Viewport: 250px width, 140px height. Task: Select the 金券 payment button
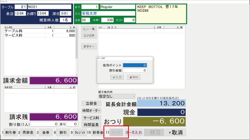pyautogui.click(x=46, y=132)
